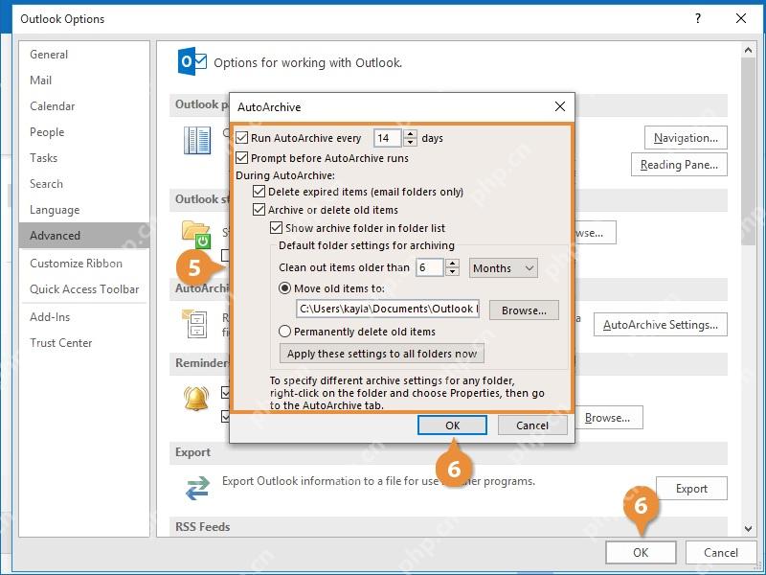Screen dimensions: 766x575
Task: Click the AutoArchive days number field
Action: tap(388, 138)
